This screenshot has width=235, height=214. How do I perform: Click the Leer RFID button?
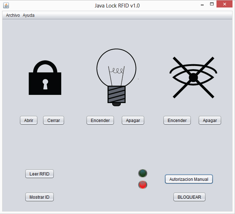click(x=40, y=174)
